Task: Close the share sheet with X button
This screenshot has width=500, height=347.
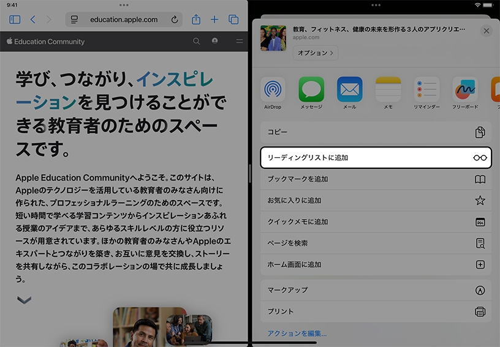Action: [487, 31]
